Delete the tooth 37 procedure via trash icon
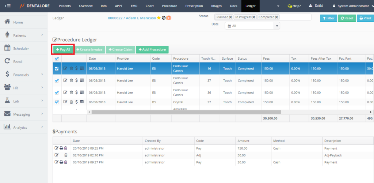This screenshot has height=183, width=374. pyautogui.click(x=71, y=81)
